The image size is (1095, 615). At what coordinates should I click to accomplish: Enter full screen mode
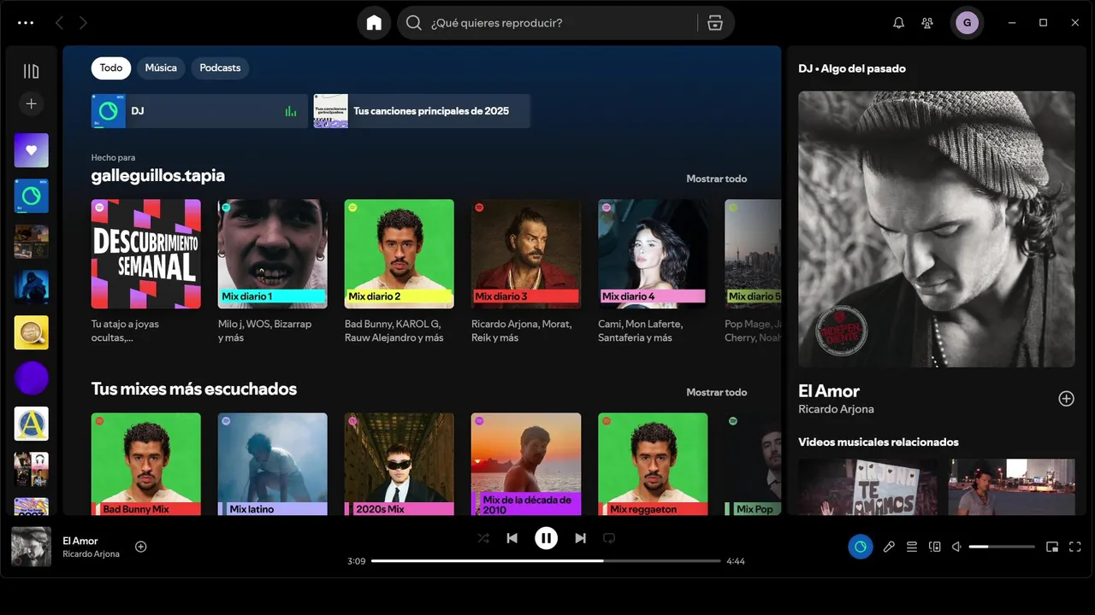1075,547
